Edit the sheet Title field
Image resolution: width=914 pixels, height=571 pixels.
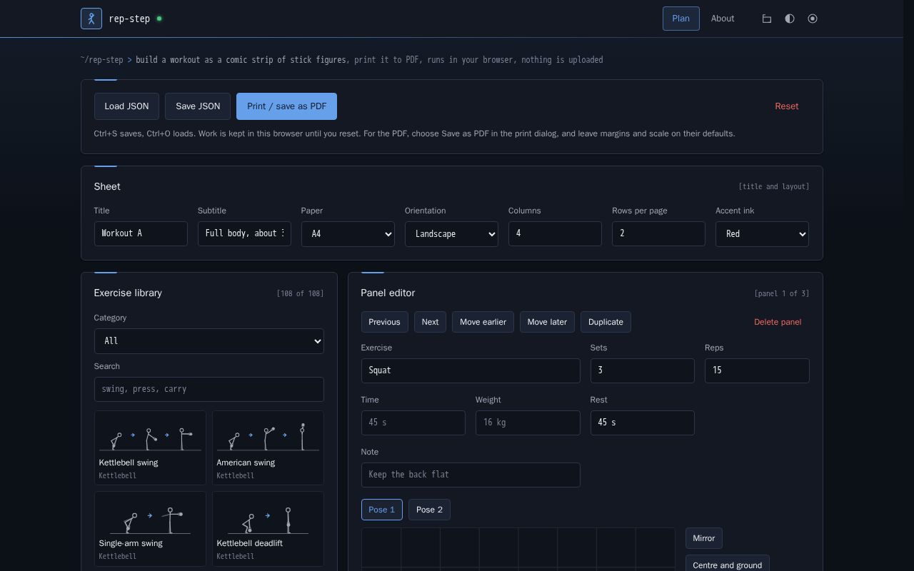(141, 233)
